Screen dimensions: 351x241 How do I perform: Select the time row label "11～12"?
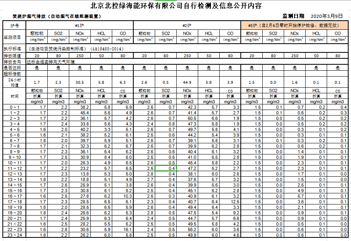pyautogui.click(x=15, y=168)
